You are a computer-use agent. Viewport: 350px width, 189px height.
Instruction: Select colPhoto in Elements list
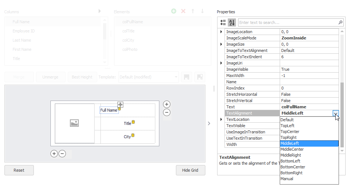[x=163, y=49]
